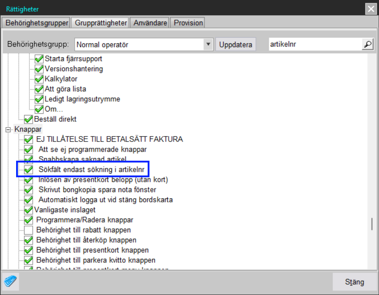379x295 pixels.
Task: Uncheck 'Sökfält endast sökning i artikelnr'
Action: pos(29,170)
